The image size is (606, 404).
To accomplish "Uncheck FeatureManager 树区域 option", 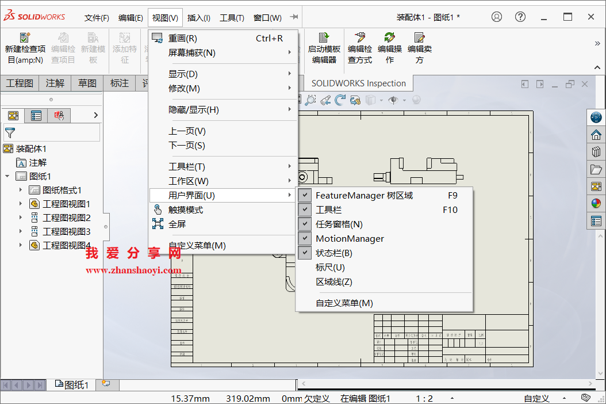I will (385, 196).
